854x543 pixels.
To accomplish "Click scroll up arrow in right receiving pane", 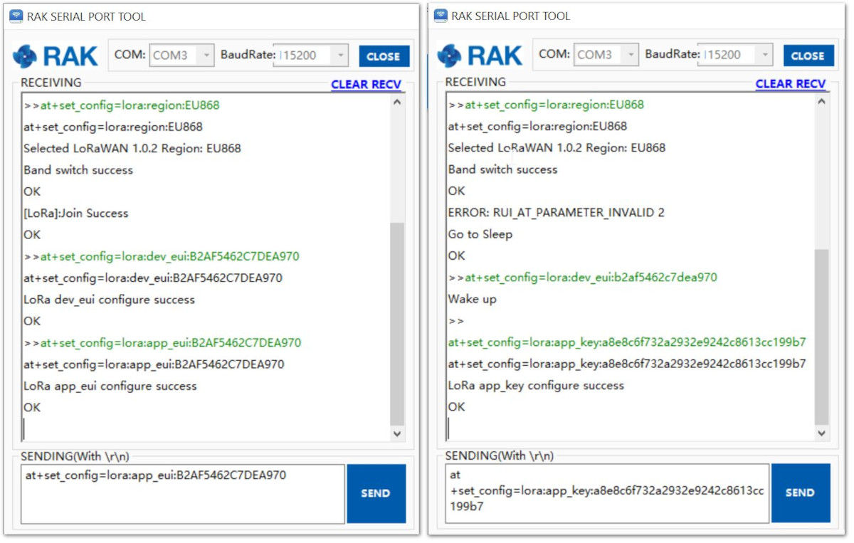I will 822,102.
